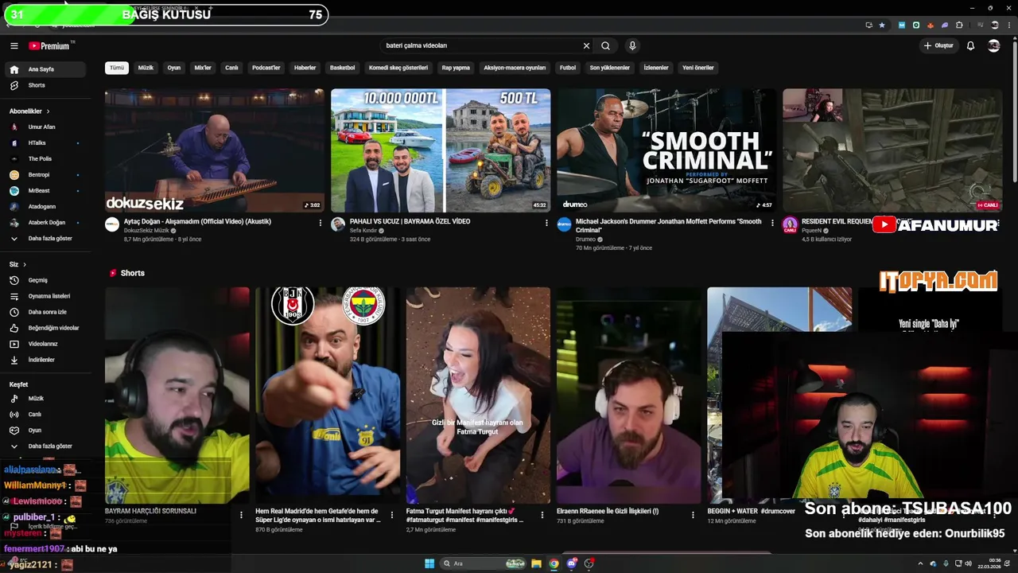Open options for PAHALI VS UCUZ video
1018x573 pixels.
point(546,223)
